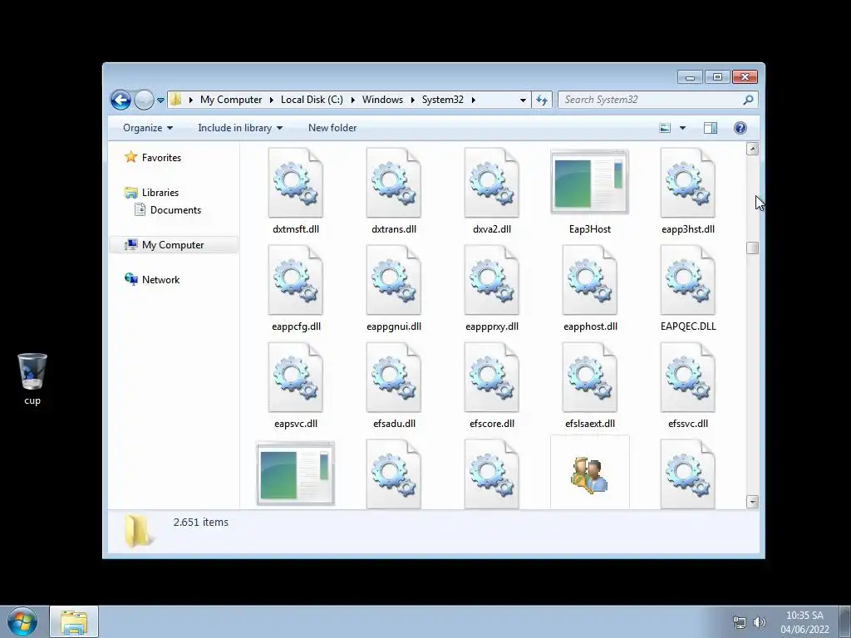851x638 pixels.
Task: Click the taskbar clock and date
Action: (804, 622)
